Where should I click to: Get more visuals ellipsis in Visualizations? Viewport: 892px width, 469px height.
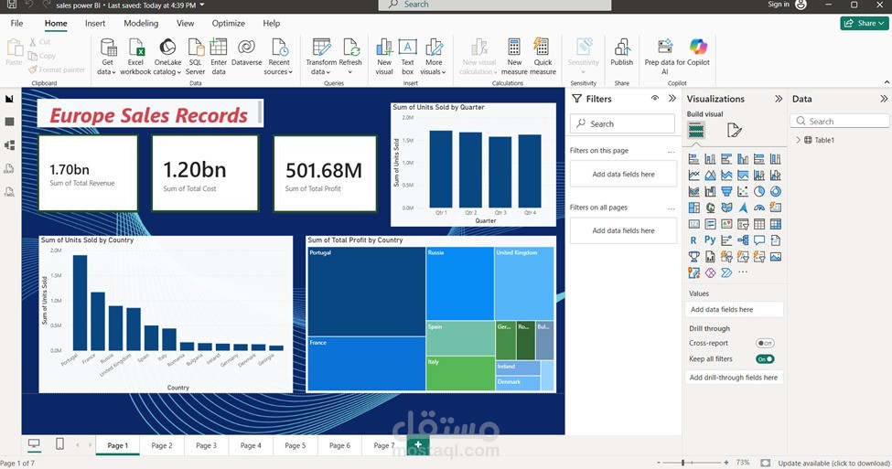point(743,272)
